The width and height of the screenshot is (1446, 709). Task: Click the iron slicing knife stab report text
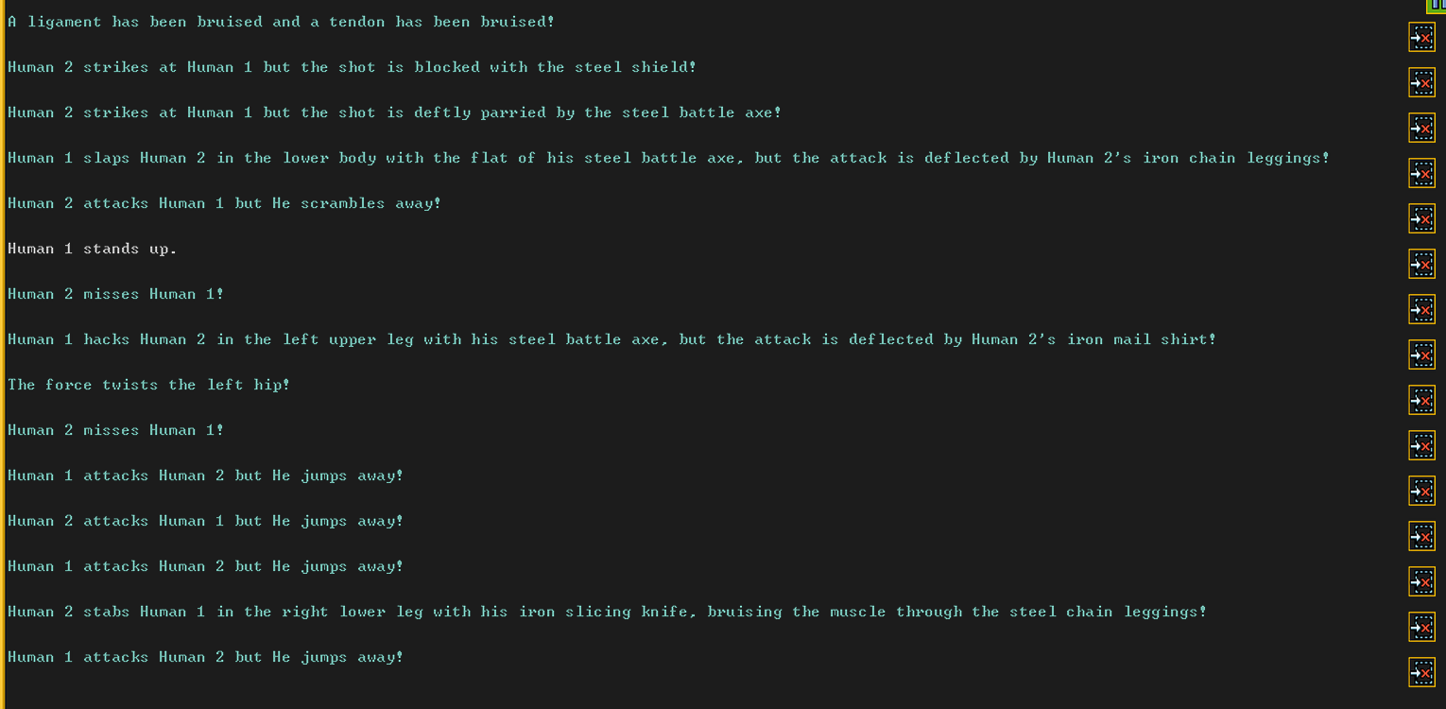pos(607,612)
